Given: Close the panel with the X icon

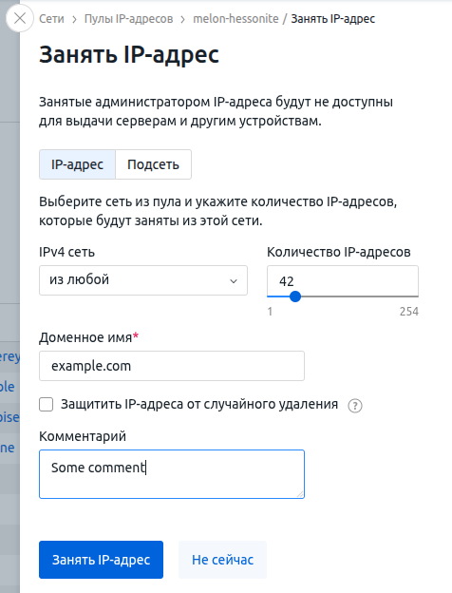Looking at the screenshot, I should [20, 18].
